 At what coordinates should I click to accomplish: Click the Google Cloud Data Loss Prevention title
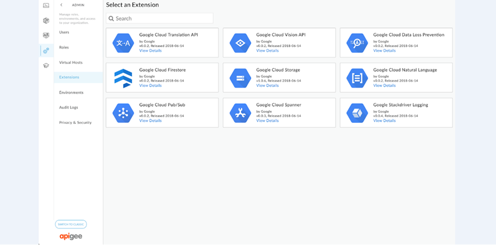tap(409, 35)
